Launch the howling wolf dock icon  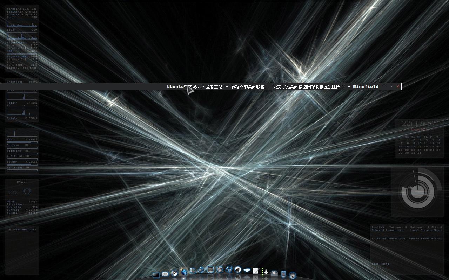pyautogui.click(x=238, y=269)
